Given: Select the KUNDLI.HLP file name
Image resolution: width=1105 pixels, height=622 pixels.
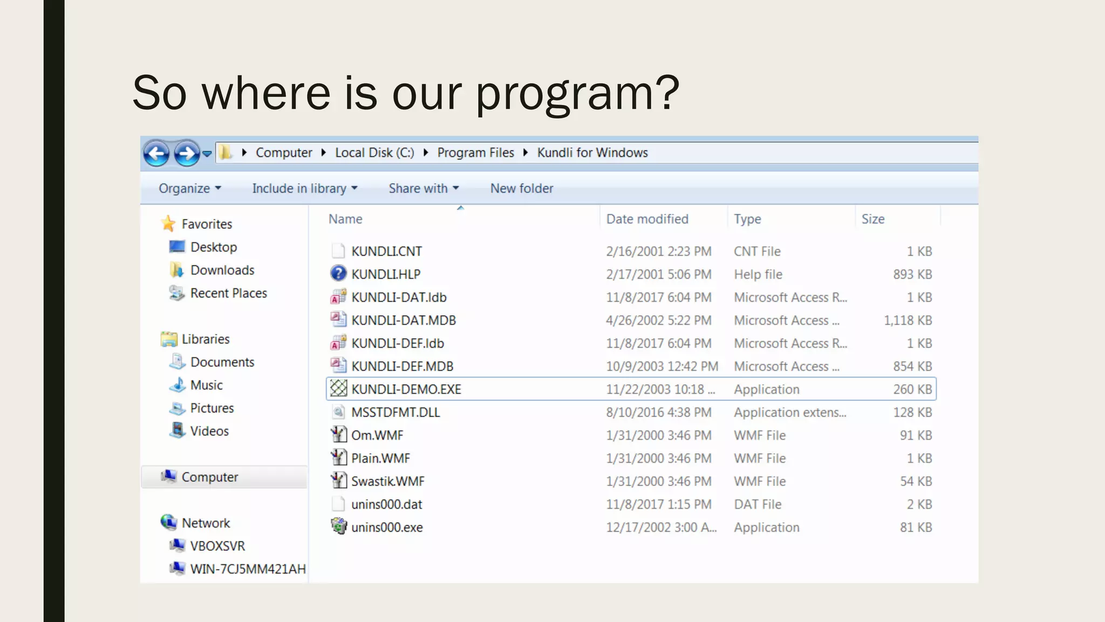Looking at the screenshot, I should pos(386,275).
